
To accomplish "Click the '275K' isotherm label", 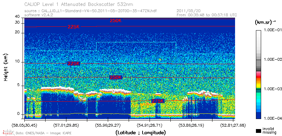I will 158,101.
